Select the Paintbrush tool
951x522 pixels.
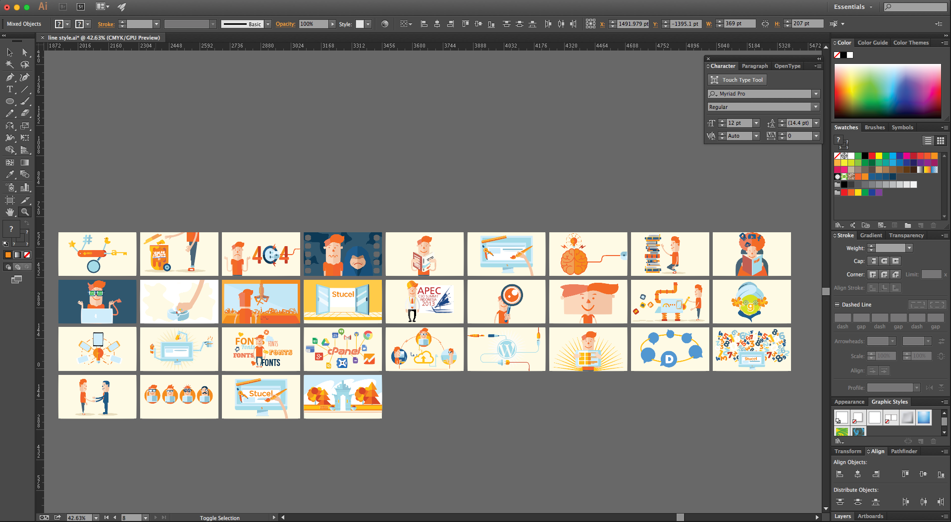click(x=25, y=101)
